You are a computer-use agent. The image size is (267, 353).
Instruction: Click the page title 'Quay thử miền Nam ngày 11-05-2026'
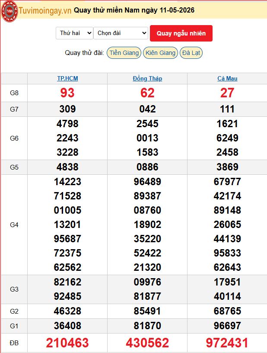tap(134, 10)
